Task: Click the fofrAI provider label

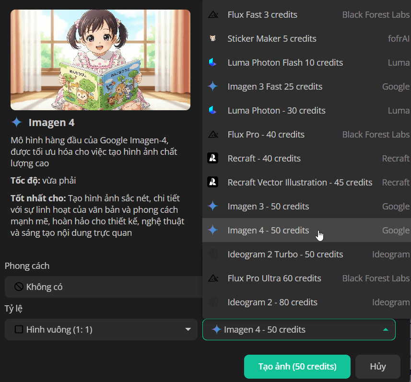Action: coord(399,38)
